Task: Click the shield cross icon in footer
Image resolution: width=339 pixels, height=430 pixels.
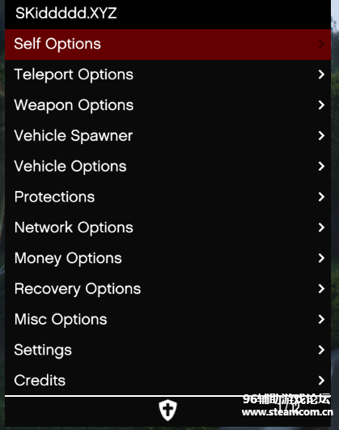Action: (x=167, y=410)
